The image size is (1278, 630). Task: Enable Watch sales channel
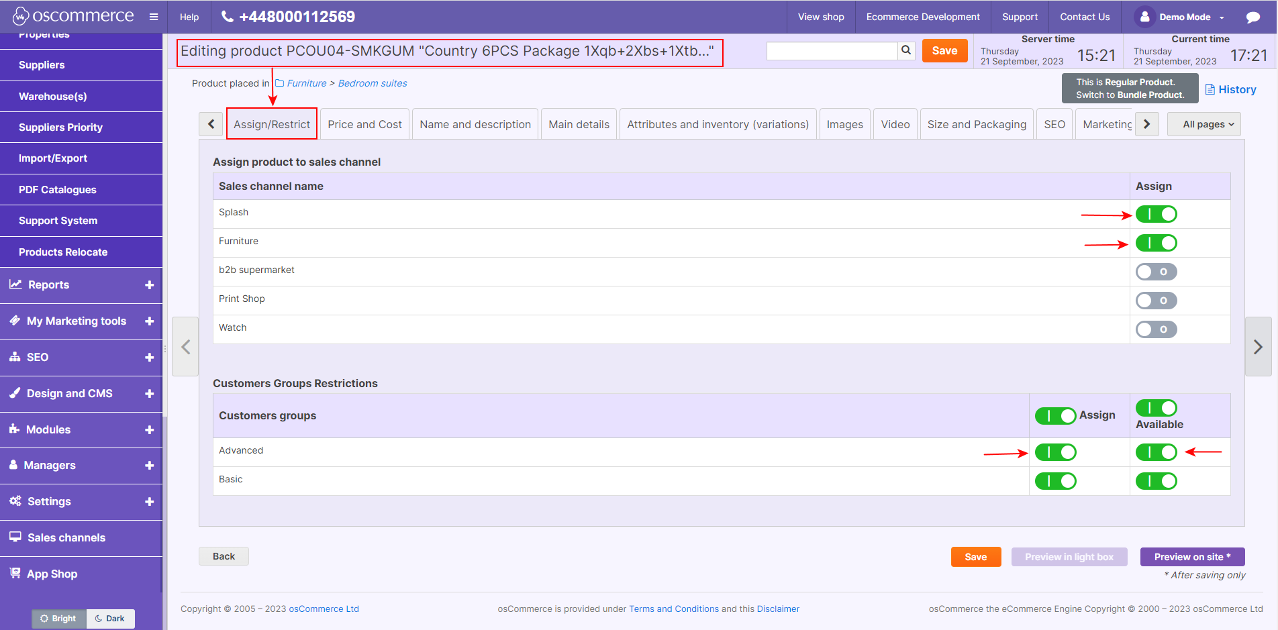(x=1157, y=329)
